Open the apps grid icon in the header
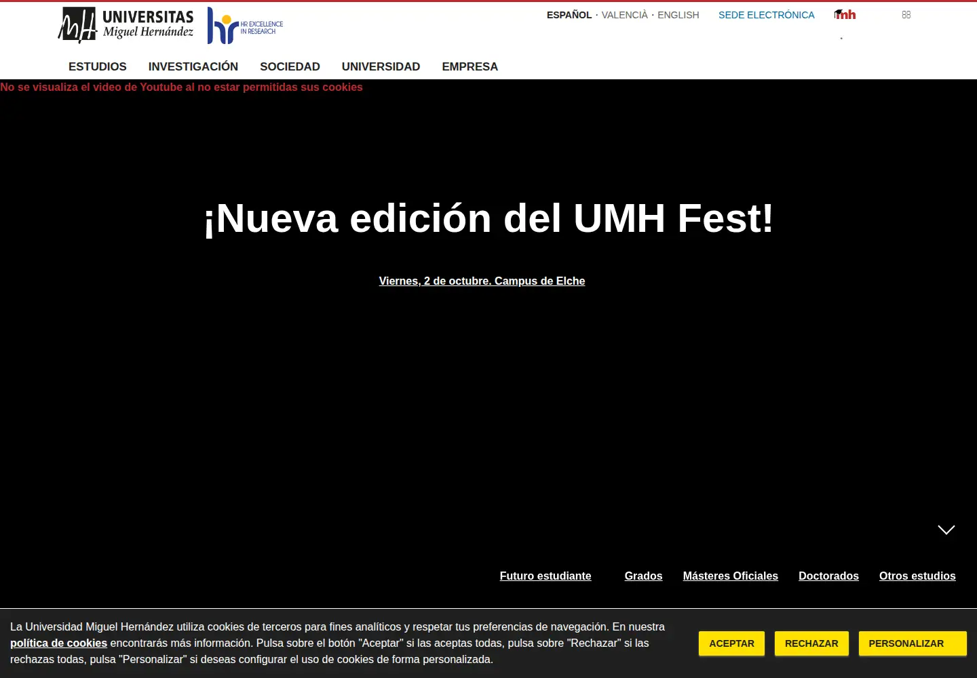Viewport: 977px width, 678px height. [x=906, y=15]
